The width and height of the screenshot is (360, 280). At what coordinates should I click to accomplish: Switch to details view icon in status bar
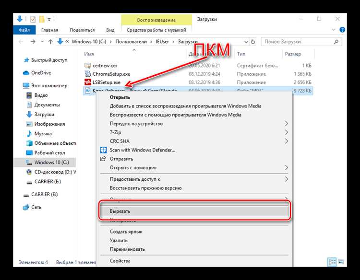click(332, 262)
